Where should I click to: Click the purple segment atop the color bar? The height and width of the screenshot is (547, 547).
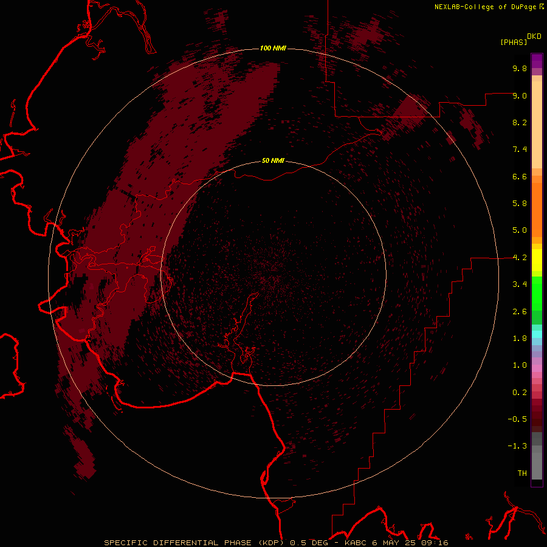pos(537,61)
